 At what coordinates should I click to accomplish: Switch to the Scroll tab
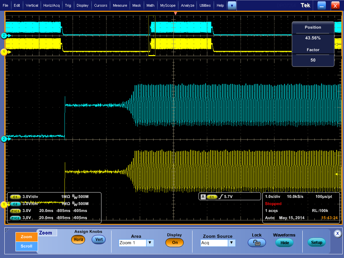pyautogui.click(x=27, y=246)
